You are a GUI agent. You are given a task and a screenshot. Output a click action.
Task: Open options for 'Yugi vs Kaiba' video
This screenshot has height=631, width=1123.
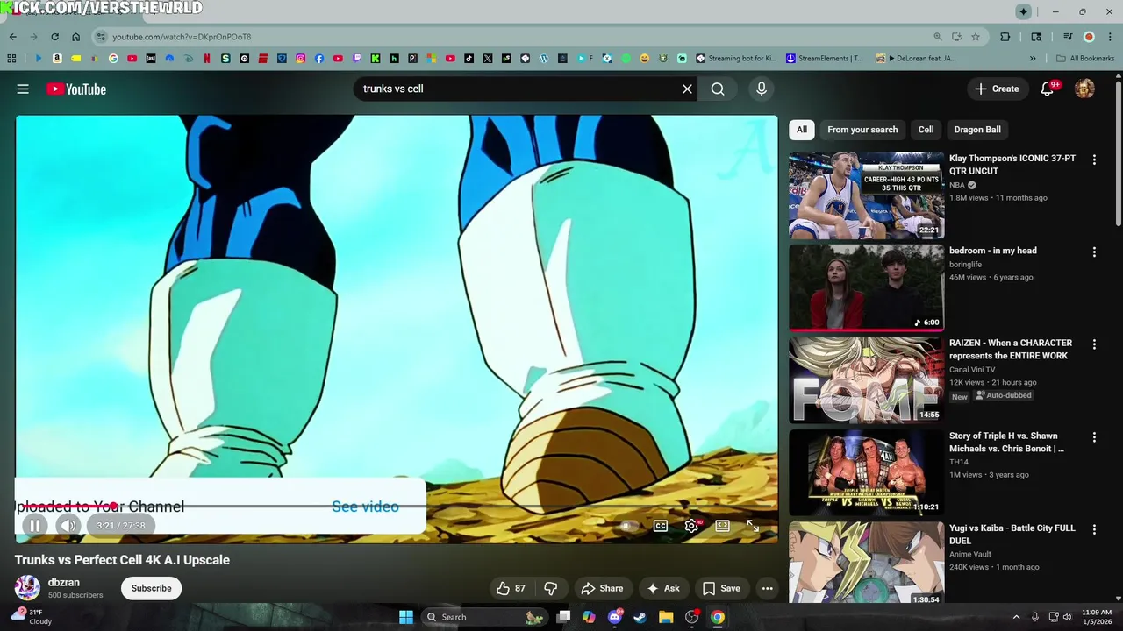pyautogui.click(x=1094, y=529)
